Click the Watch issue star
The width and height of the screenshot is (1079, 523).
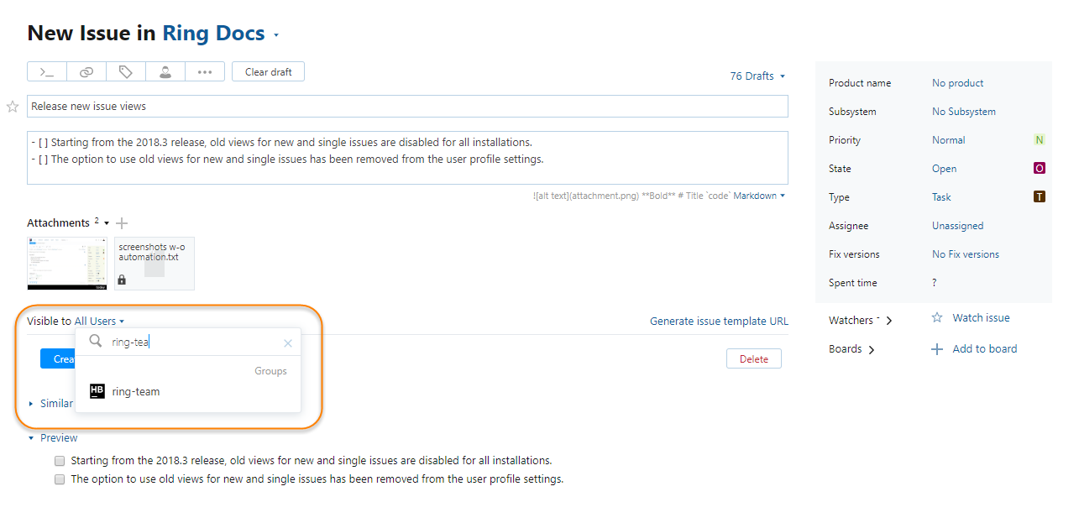pos(938,318)
